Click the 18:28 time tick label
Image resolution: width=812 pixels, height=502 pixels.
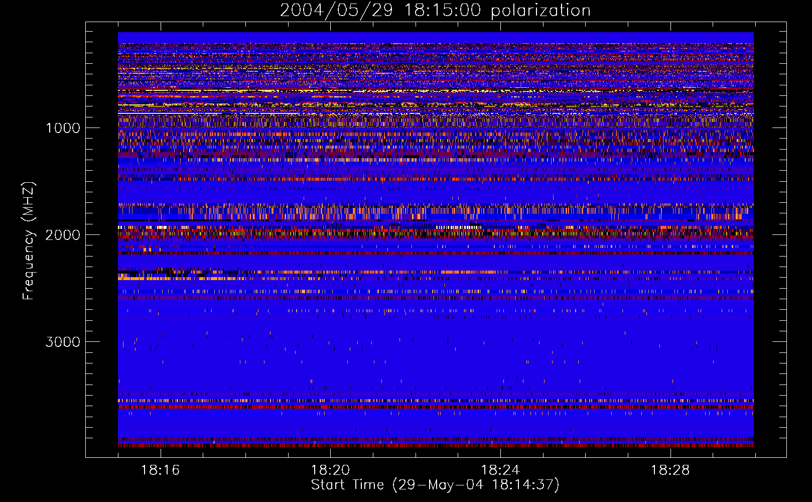point(670,470)
